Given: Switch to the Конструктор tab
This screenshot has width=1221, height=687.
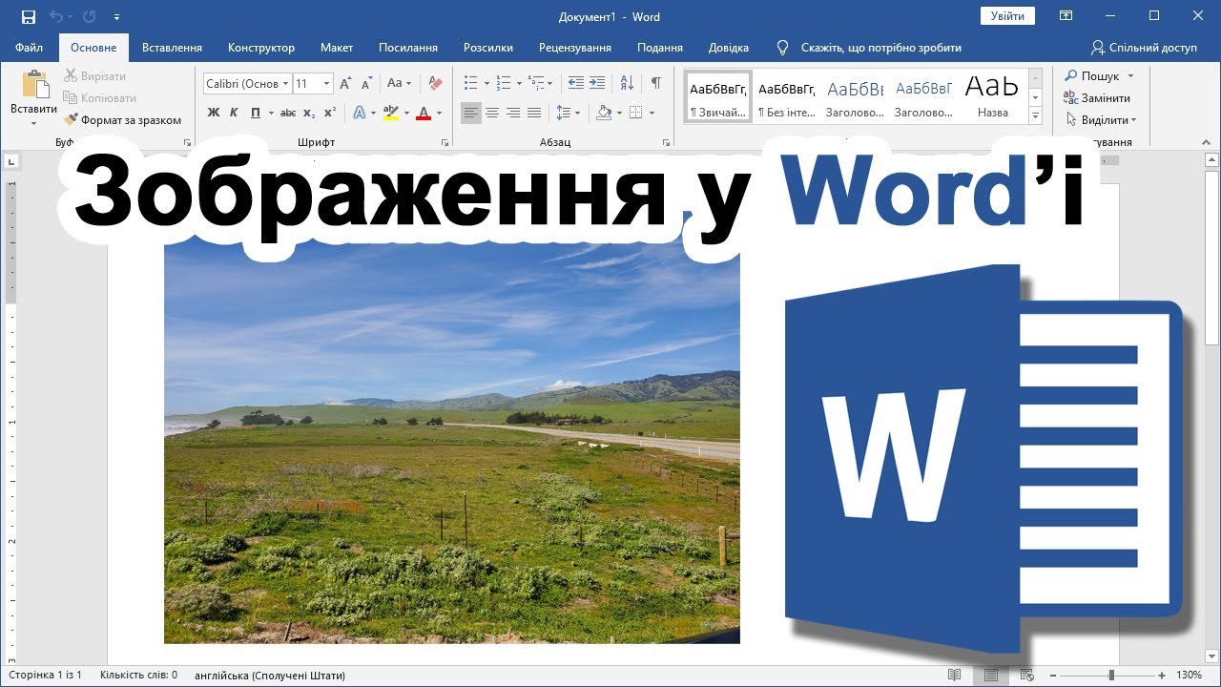Looking at the screenshot, I should tap(261, 47).
